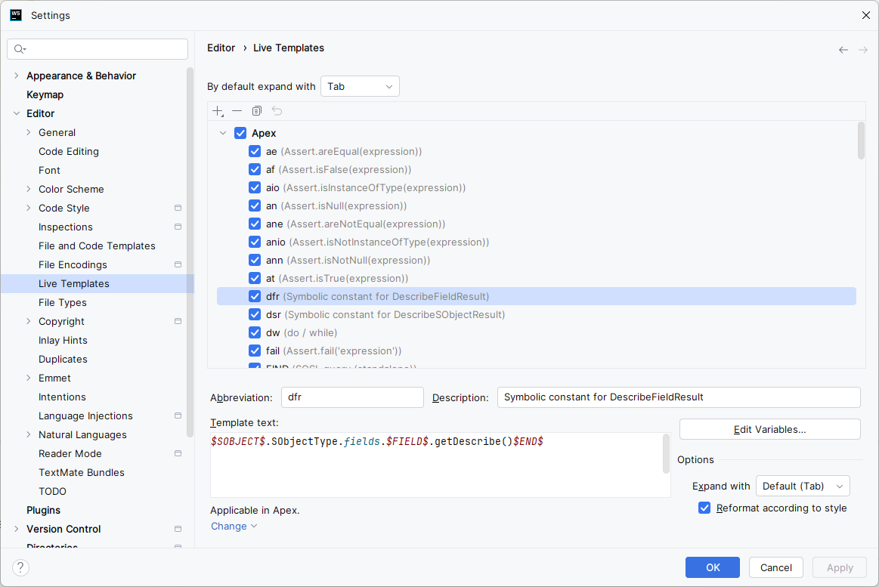Focus the Description input field
879x587 pixels.
[x=678, y=397]
